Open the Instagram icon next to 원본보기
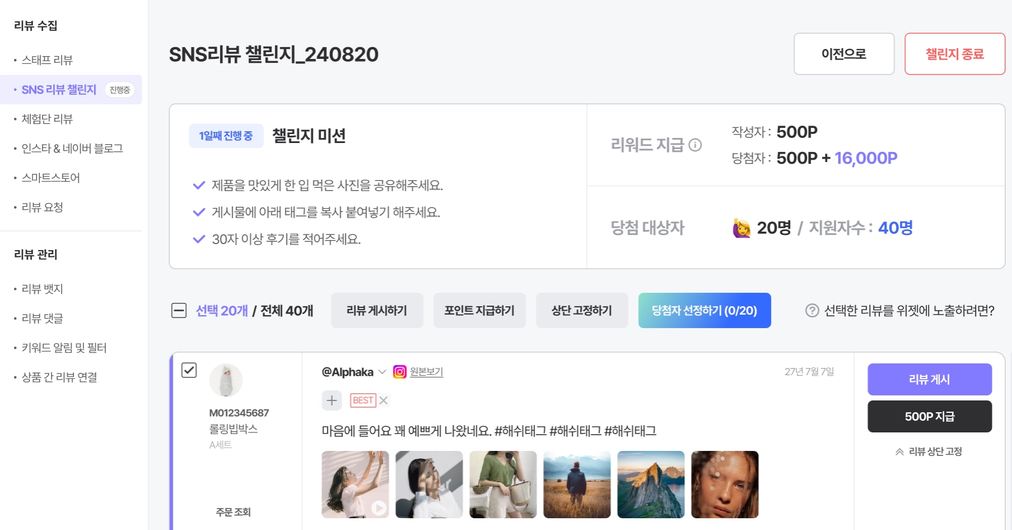 click(x=400, y=372)
